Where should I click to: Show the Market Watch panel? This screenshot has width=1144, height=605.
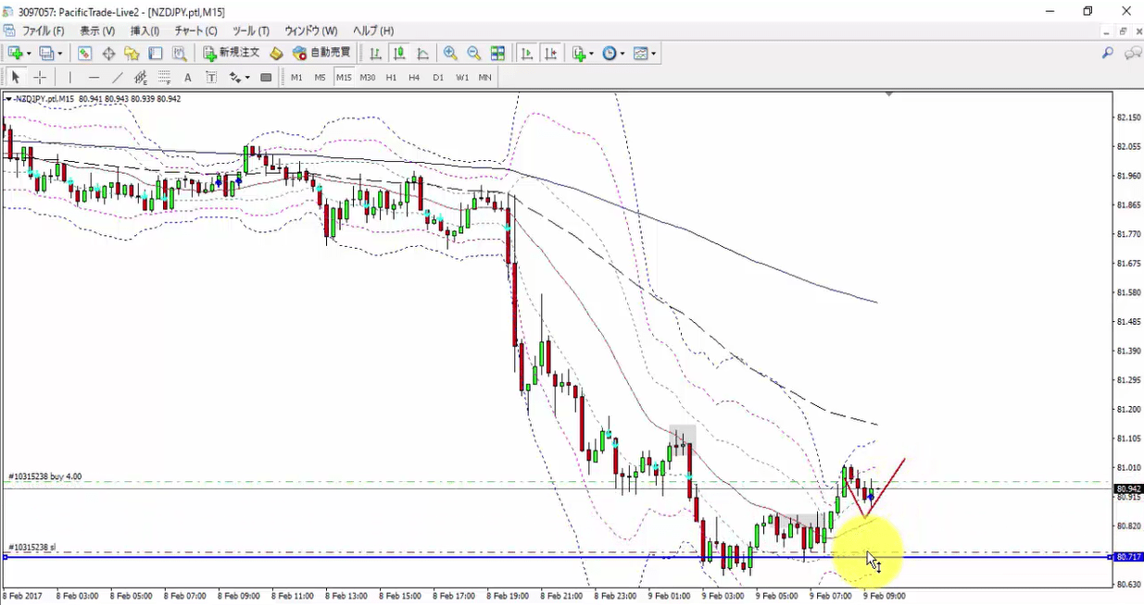tap(84, 54)
